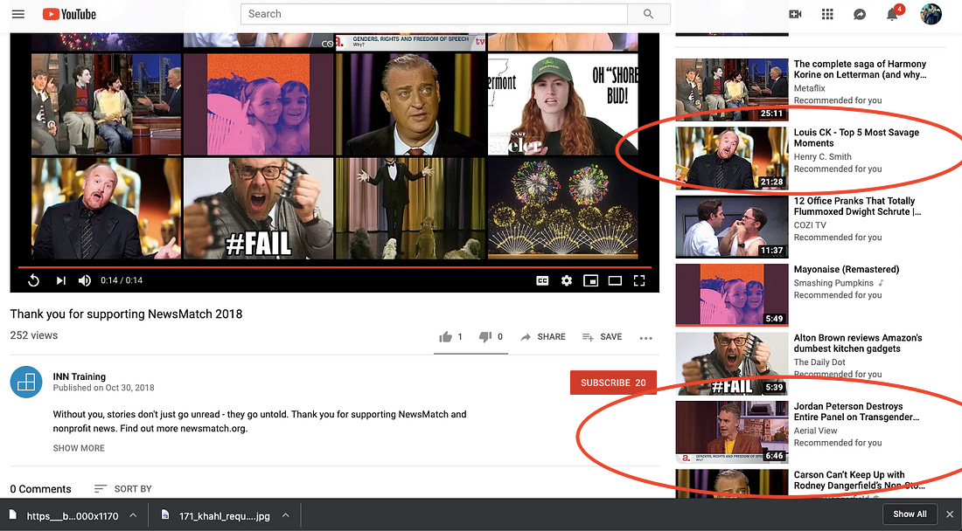The width and height of the screenshot is (962, 531).
Task: Open the Aerial View channel name
Action: [x=815, y=431]
